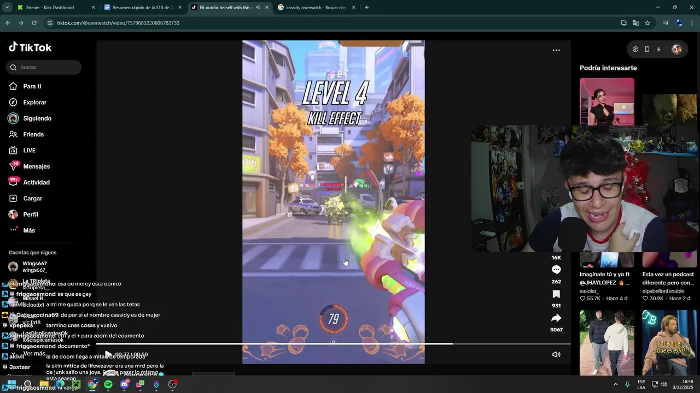Viewport: 700px width, 393px height.
Task: Cast or install page icon in address bar
Action: click(624, 23)
